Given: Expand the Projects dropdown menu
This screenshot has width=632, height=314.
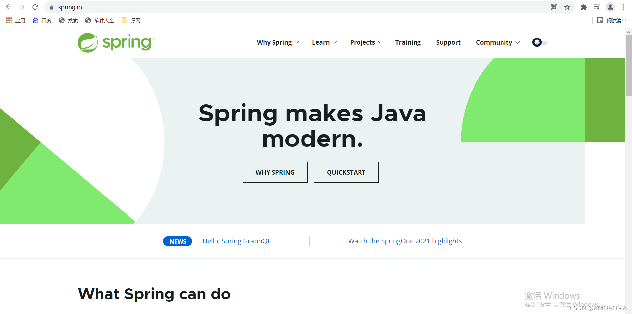Looking at the screenshot, I should 366,42.
